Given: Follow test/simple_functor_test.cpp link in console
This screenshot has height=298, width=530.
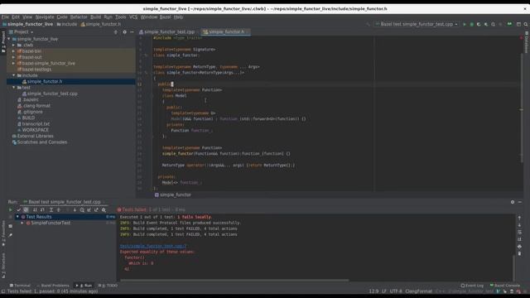Looking at the screenshot, I should tap(152, 246).
